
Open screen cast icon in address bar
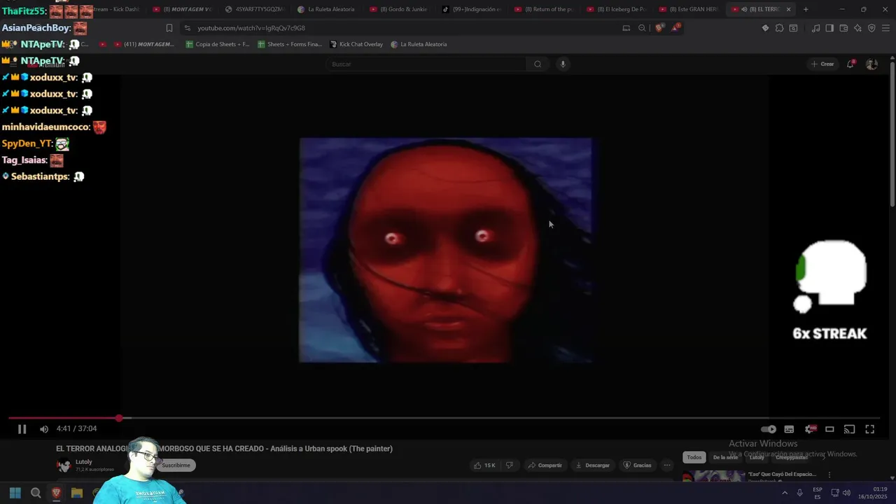tap(626, 28)
